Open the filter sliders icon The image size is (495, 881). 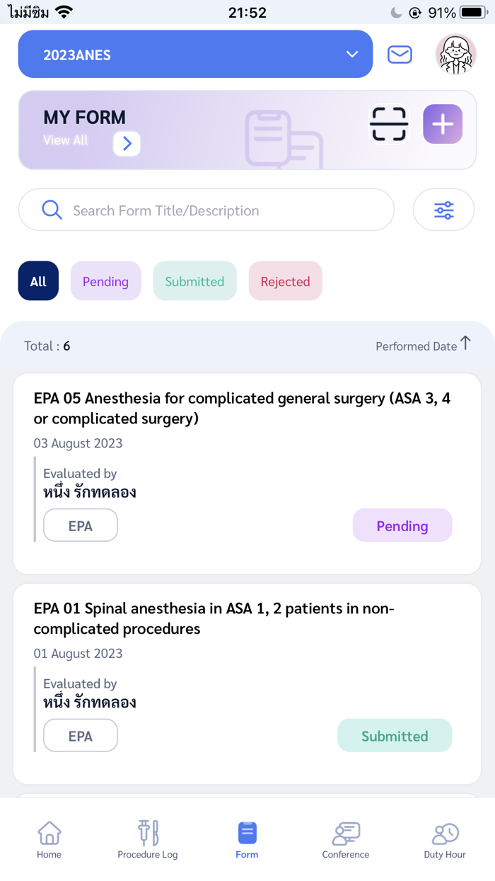(443, 210)
